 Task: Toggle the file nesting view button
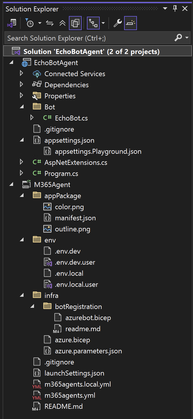tap(93, 23)
